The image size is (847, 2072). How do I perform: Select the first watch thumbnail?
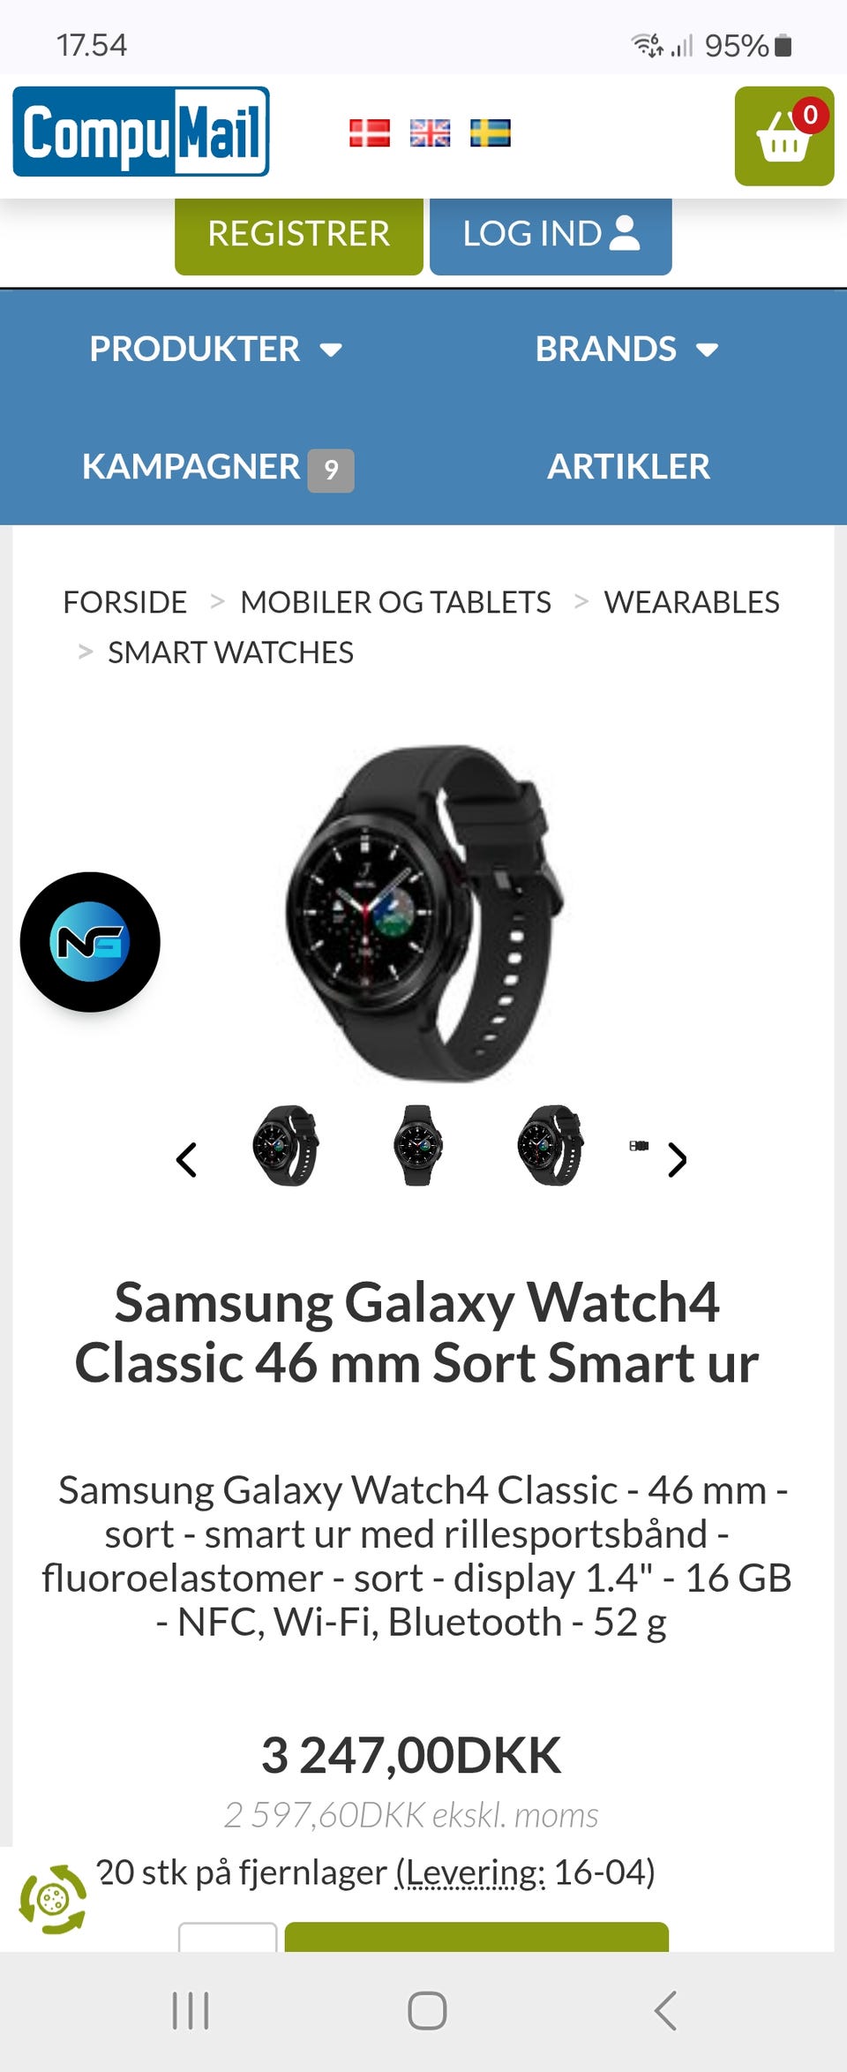[286, 1145]
